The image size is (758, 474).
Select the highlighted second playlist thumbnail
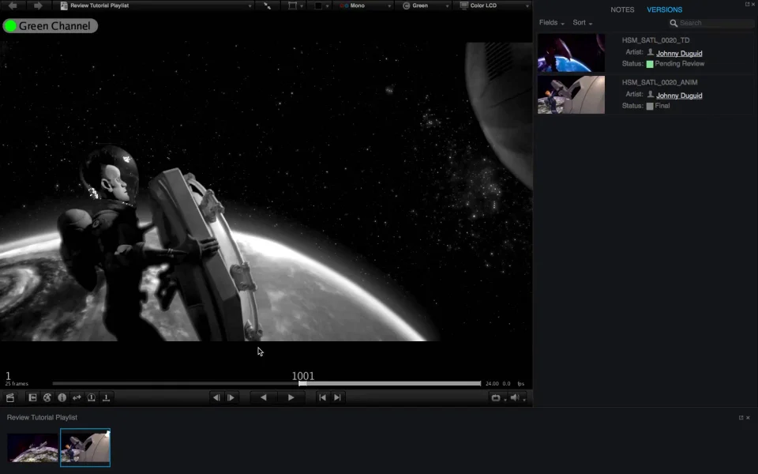pos(85,447)
